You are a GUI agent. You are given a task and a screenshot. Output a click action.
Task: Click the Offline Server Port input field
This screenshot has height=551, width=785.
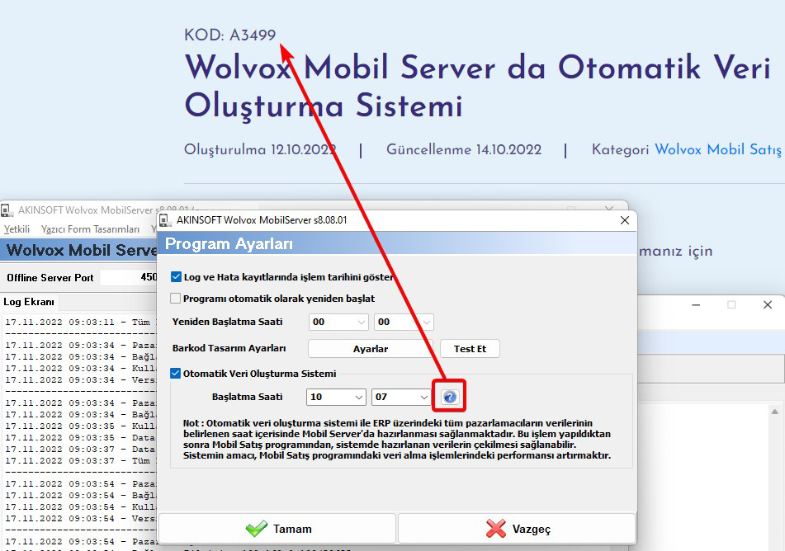point(129,277)
